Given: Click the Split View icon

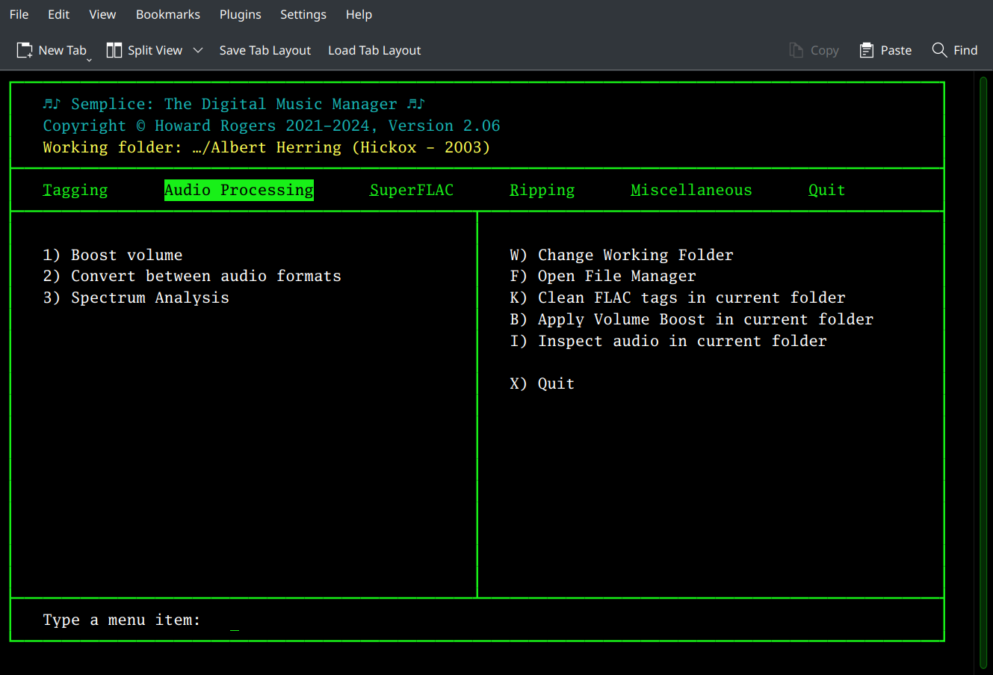Looking at the screenshot, I should click(x=114, y=50).
